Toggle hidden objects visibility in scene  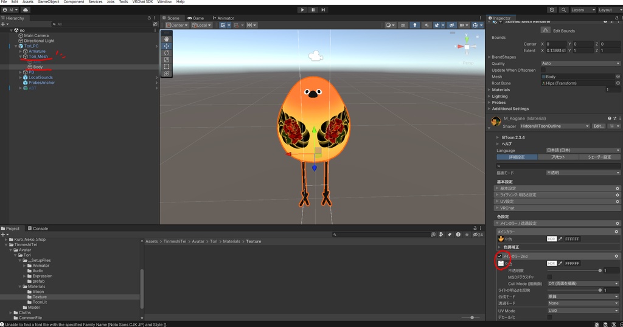pos(452,25)
